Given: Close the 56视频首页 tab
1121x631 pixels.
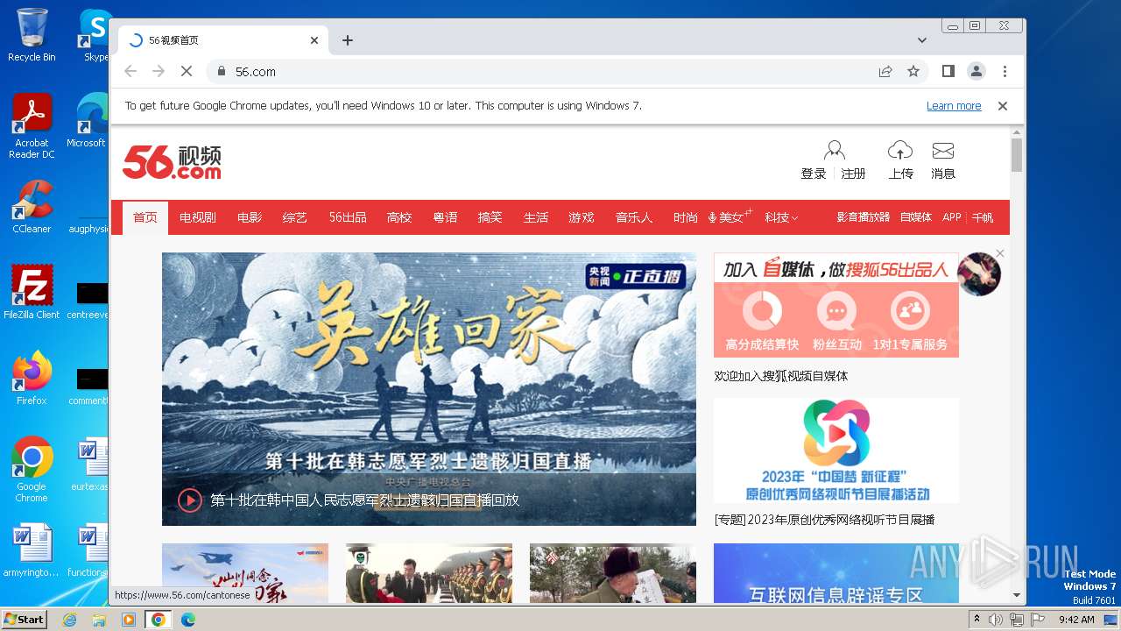Looking at the screenshot, I should coord(314,40).
